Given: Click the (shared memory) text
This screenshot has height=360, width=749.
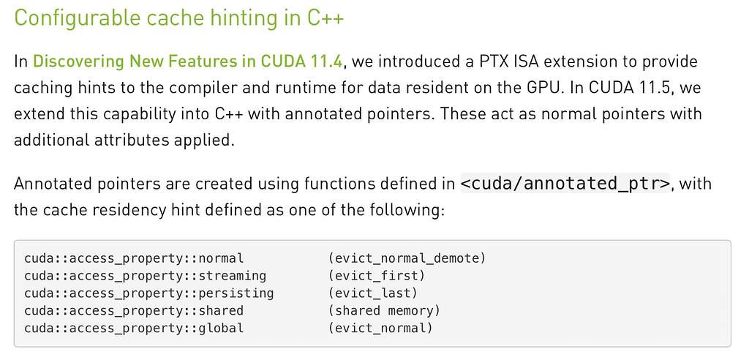Looking at the screenshot, I should pyautogui.click(x=383, y=311).
